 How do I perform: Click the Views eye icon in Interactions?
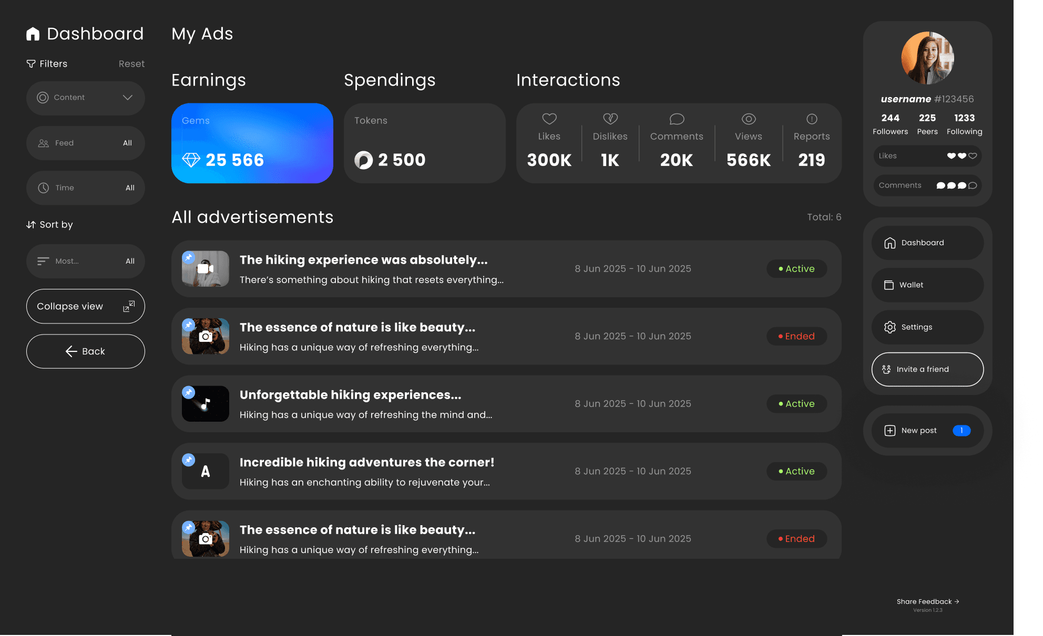748,119
